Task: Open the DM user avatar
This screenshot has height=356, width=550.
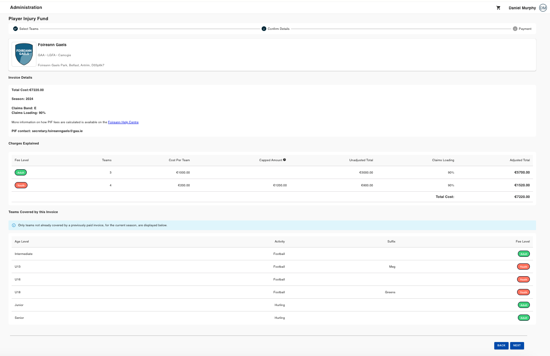Action: 543,8
